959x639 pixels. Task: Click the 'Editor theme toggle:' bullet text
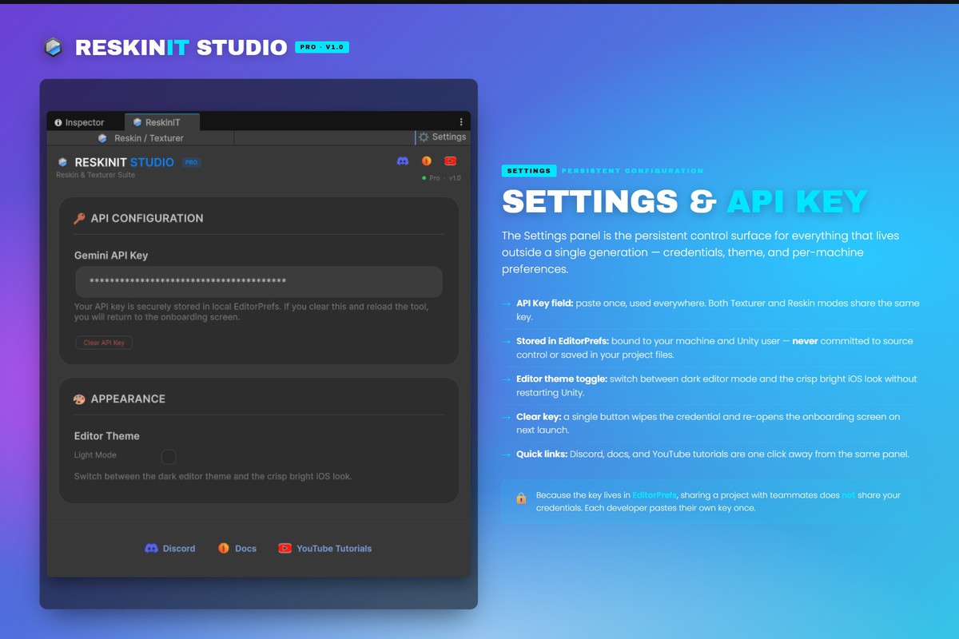[561, 379]
